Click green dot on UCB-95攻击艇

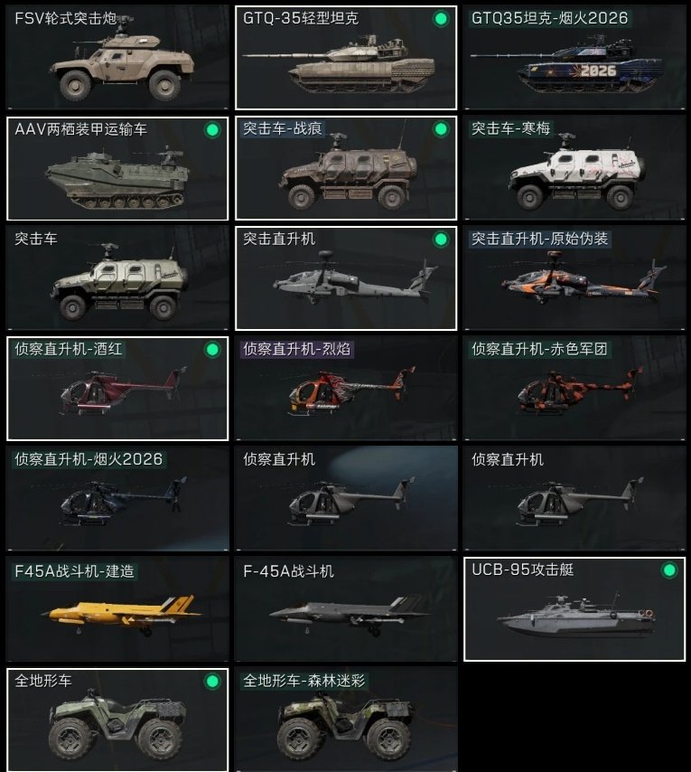pos(668,570)
